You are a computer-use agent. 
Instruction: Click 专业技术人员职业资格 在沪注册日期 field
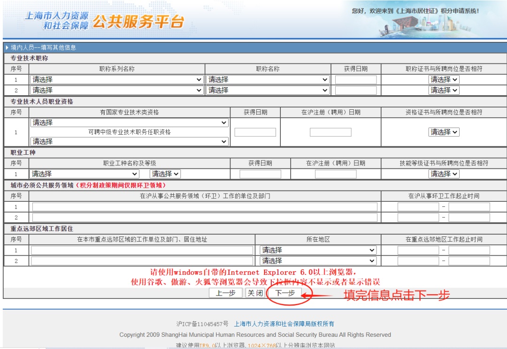pyautogui.click(x=330, y=132)
